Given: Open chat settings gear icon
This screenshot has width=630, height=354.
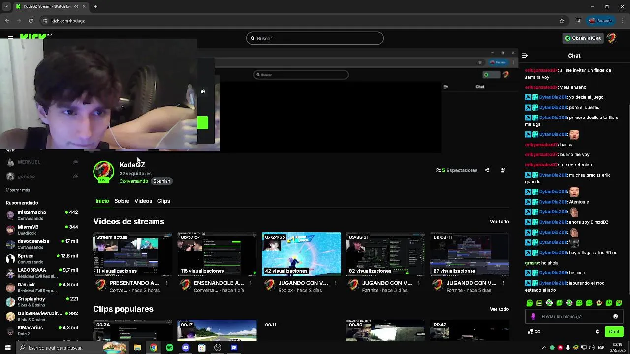Looking at the screenshot, I should (597, 332).
